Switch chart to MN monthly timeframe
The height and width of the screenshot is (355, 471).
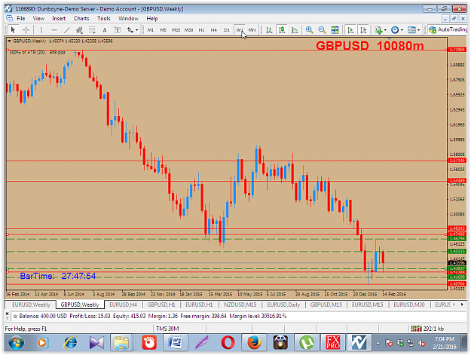pyautogui.click(x=252, y=29)
